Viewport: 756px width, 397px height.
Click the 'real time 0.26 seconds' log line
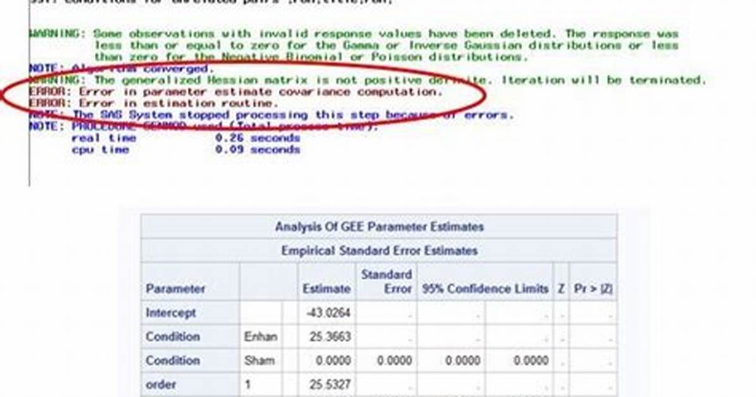click(186, 138)
